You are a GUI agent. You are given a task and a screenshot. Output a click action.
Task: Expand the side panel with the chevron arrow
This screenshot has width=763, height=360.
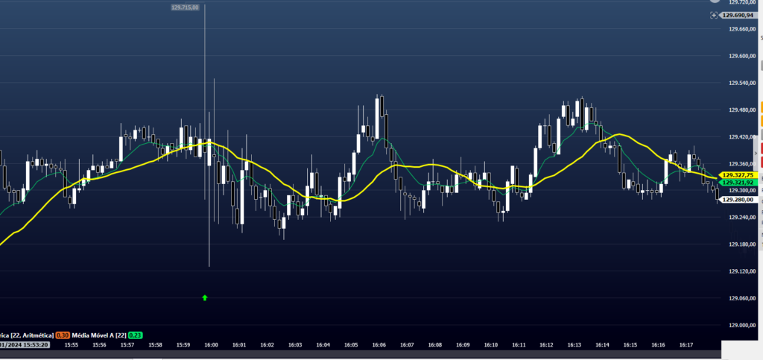[756, 152]
